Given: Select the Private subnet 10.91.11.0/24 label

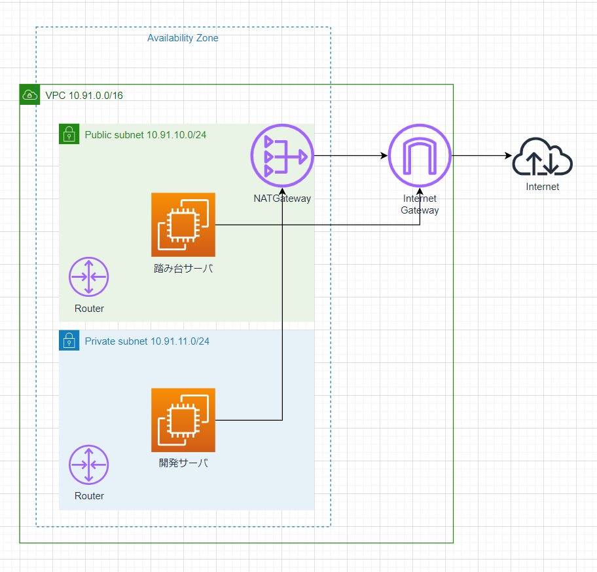Looking at the screenshot, I should [147, 341].
